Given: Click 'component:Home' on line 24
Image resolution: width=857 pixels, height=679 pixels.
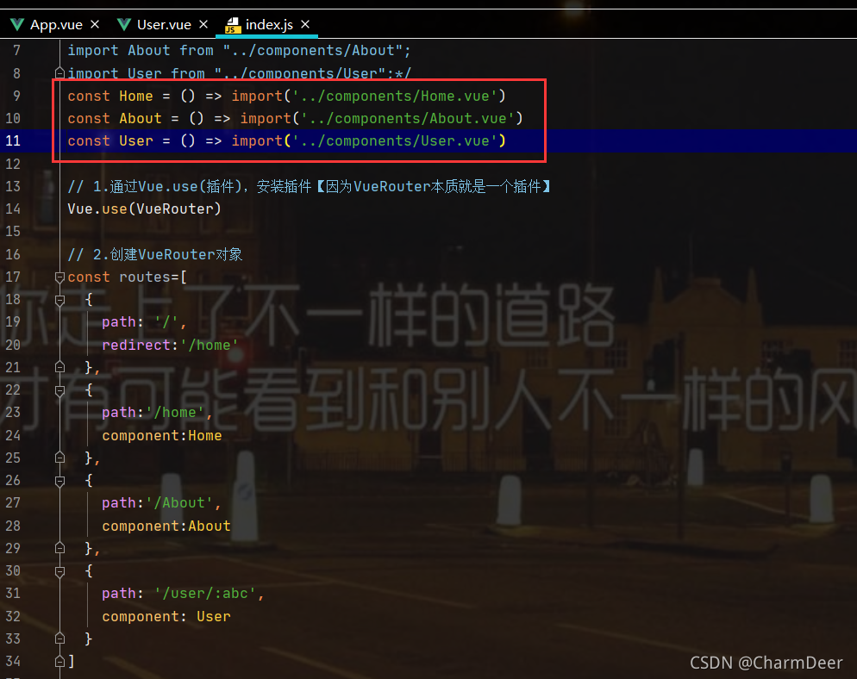Looking at the screenshot, I should 162,435.
